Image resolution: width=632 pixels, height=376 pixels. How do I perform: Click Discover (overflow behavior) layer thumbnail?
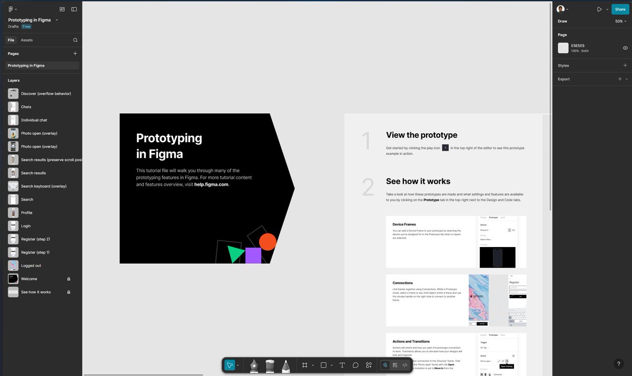[x=13, y=94]
